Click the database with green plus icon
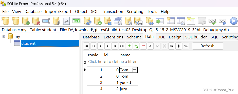 (x=26, y=21)
